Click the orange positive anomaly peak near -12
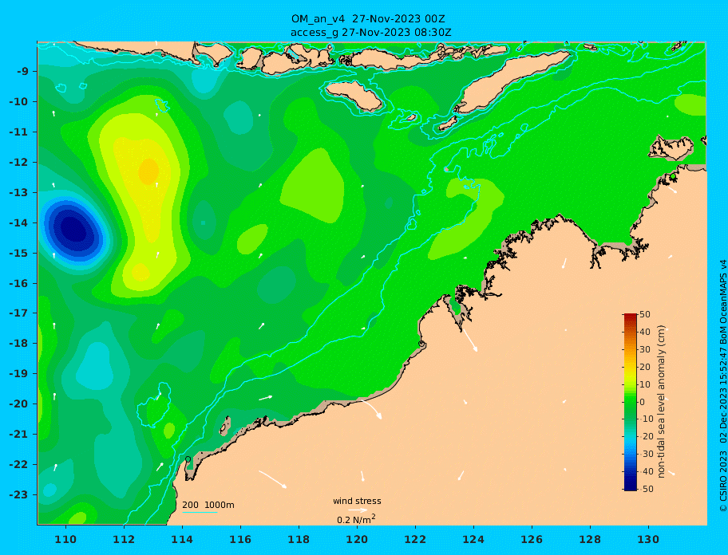This screenshot has height=555, width=728. tap(149, 171)
